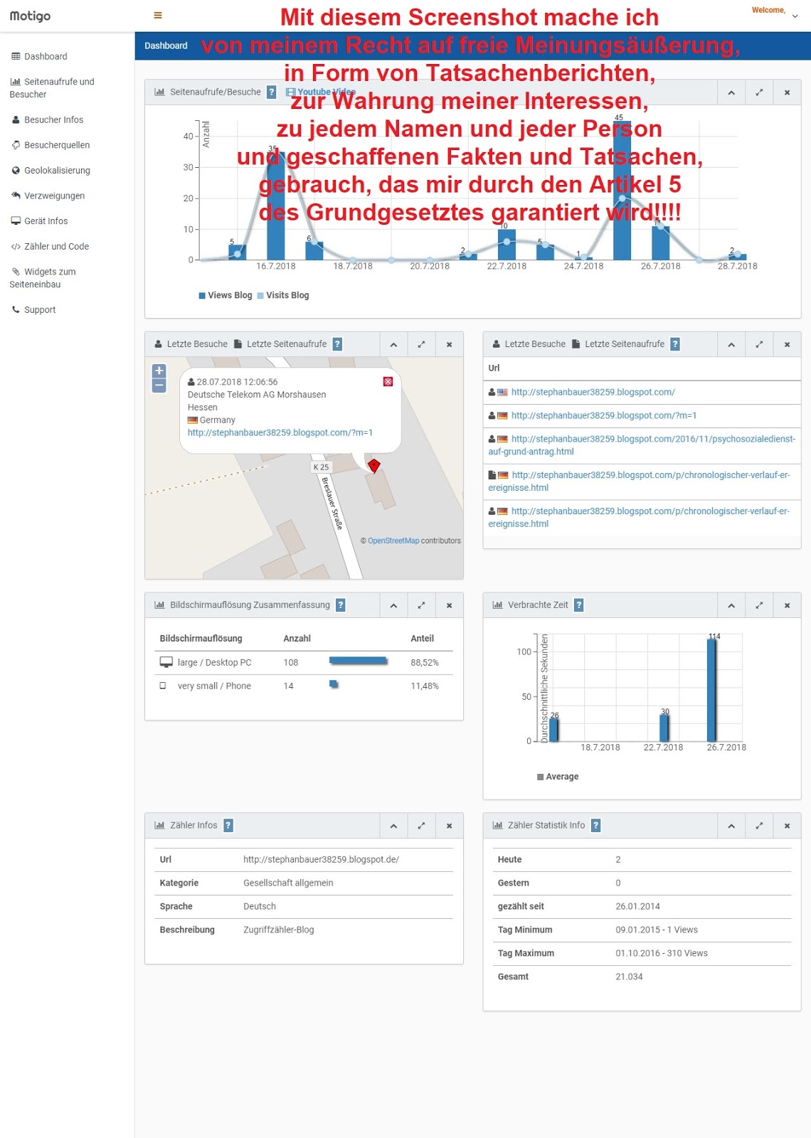The width and height of the screenshot is (811, 1138).
Task: Collapse the Url list panel
Action: 731,344
